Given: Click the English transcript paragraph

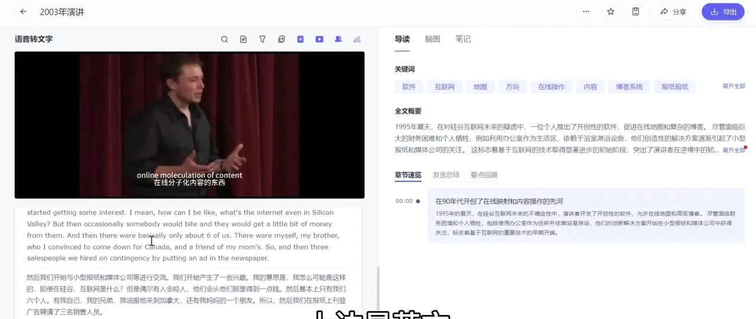Looking at the screenshot, I should [184, 235].
